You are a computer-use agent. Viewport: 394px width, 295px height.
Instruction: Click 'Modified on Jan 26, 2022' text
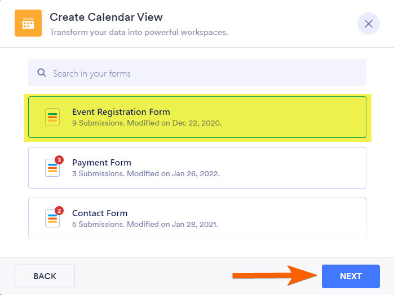173,173
